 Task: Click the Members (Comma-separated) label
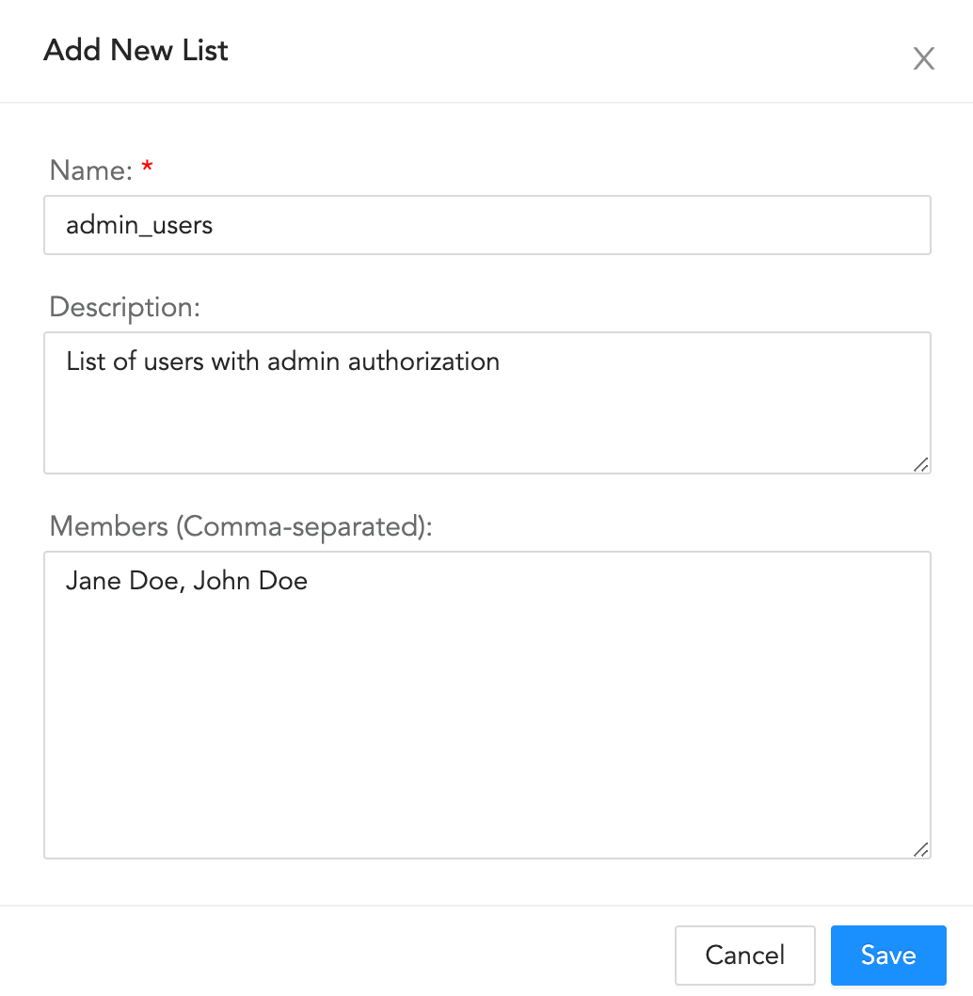[241, 526]
